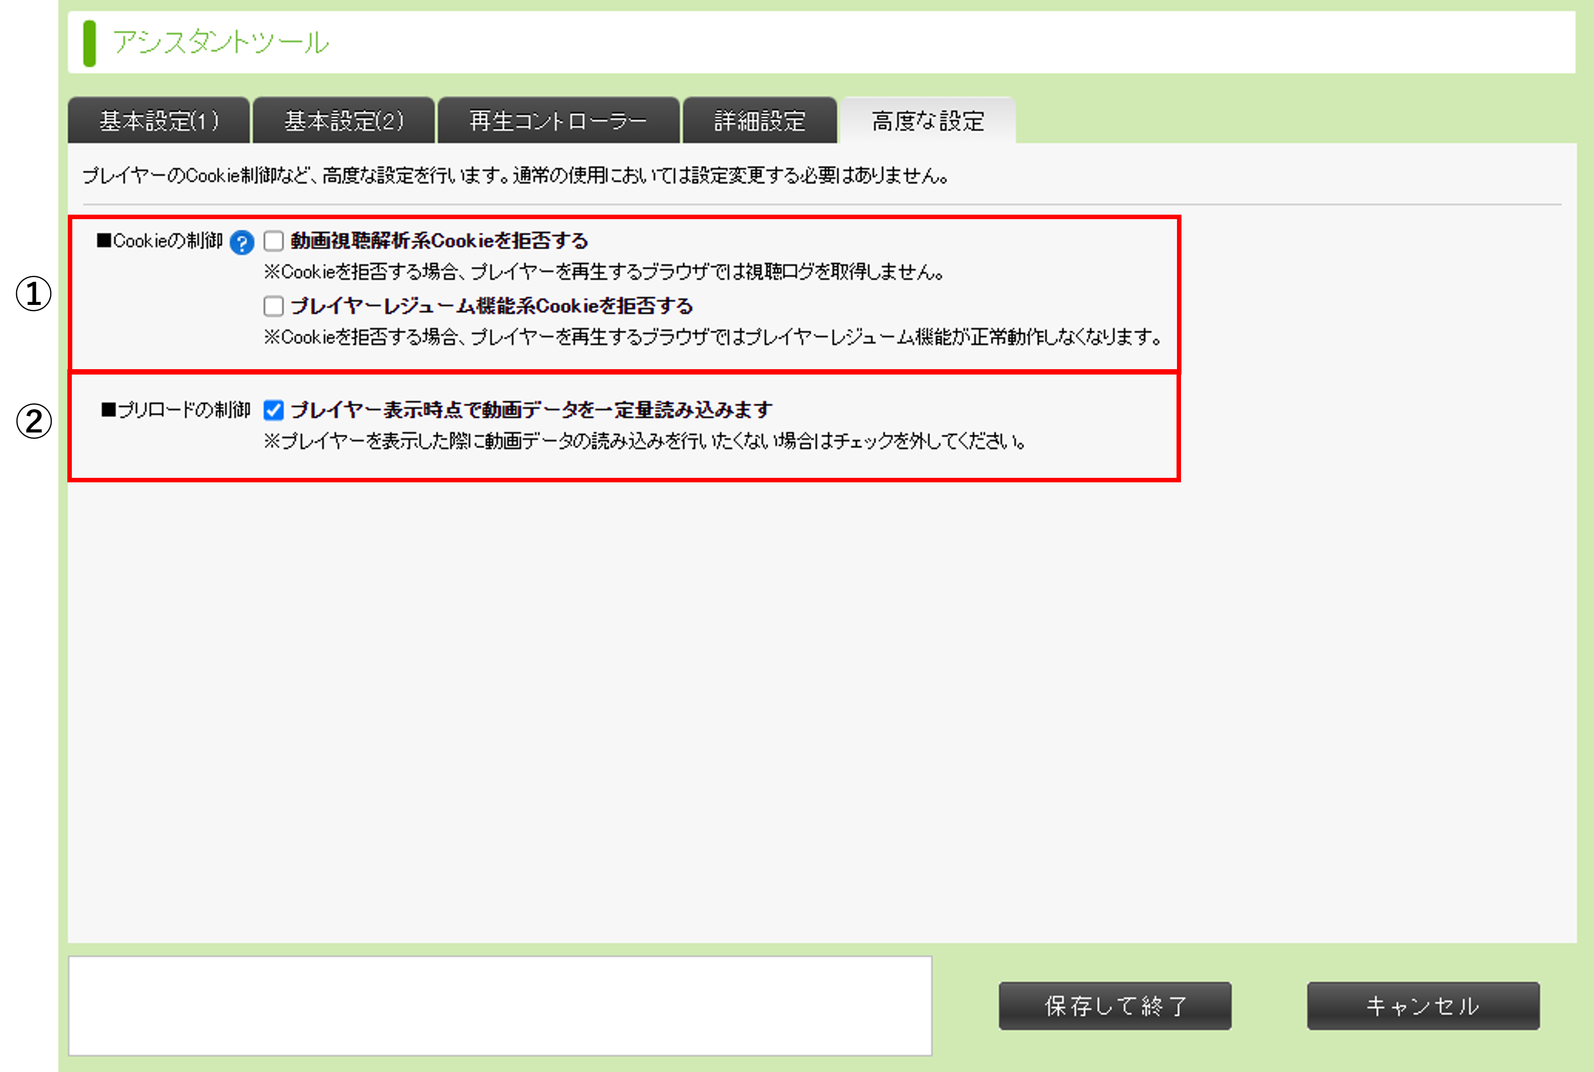Click the キャンセル button

click(1423, 1005)
